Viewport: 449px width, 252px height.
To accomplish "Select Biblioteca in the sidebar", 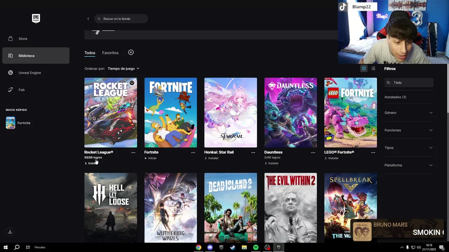I will [35, 56].
